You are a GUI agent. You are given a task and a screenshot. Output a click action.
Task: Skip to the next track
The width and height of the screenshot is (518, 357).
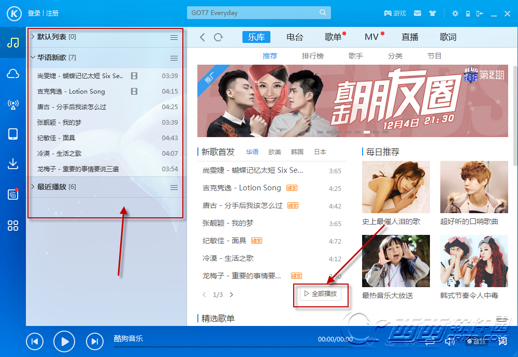[94, 341]
